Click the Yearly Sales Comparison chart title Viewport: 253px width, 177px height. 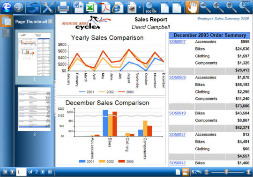click(x=107, y=38)
